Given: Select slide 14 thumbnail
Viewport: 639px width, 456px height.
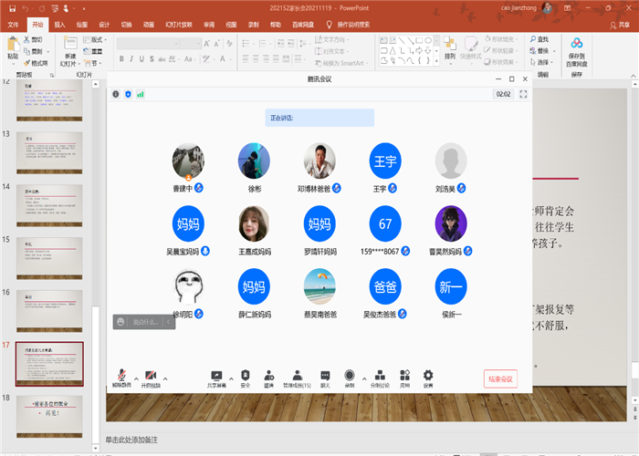Looking at the screenshot, I should [49, 205].
